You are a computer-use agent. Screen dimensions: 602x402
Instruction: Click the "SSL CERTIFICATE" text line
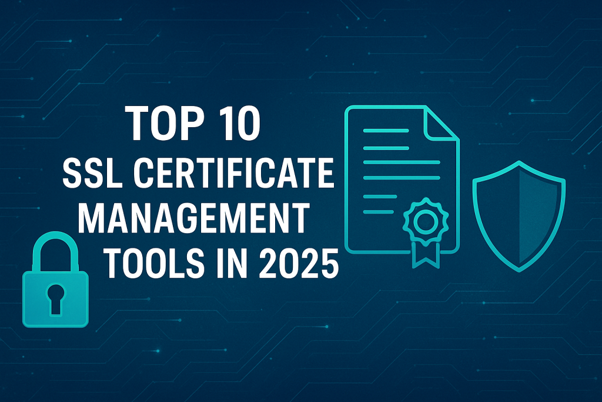(198, 173)
